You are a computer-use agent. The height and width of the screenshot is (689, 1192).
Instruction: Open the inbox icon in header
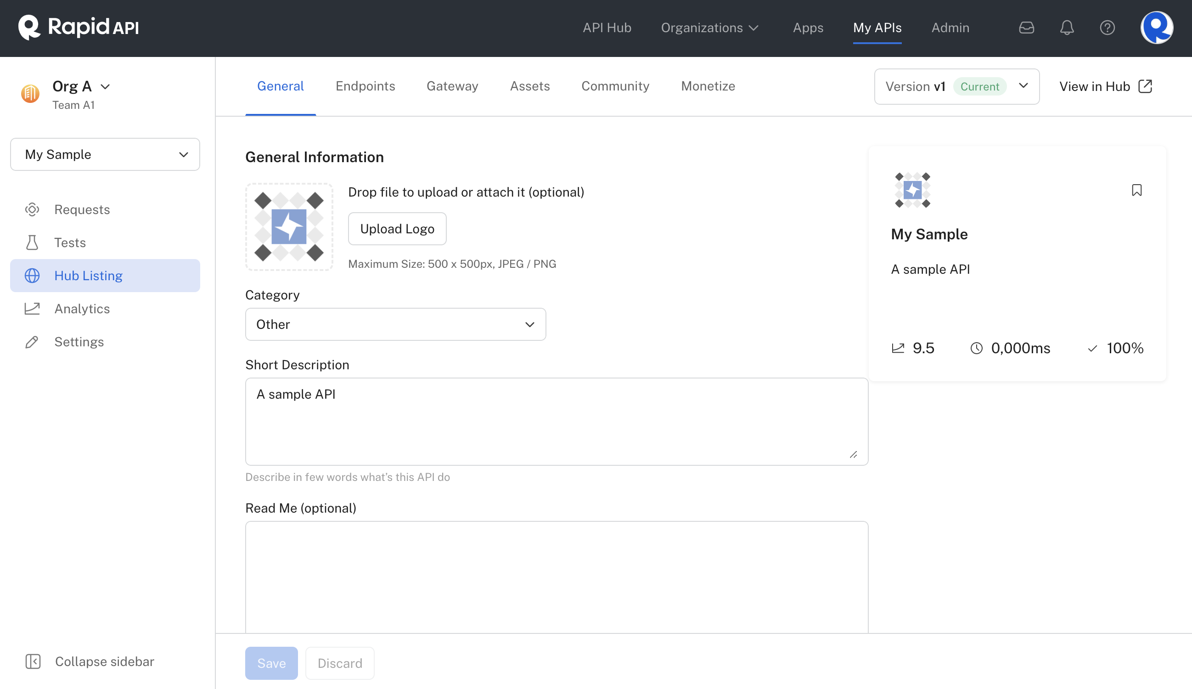point(1026,28)
